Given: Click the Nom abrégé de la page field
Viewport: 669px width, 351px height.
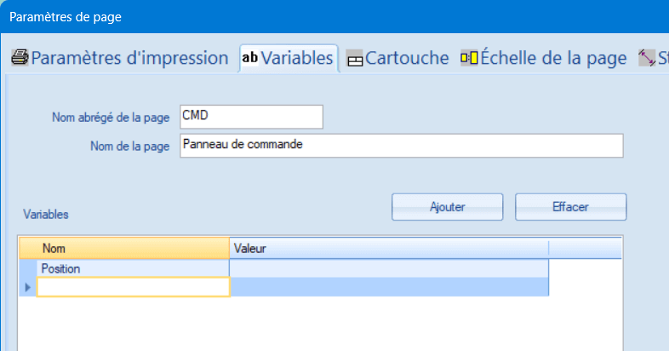Looking at the screenshot, I should click(252, 117).
